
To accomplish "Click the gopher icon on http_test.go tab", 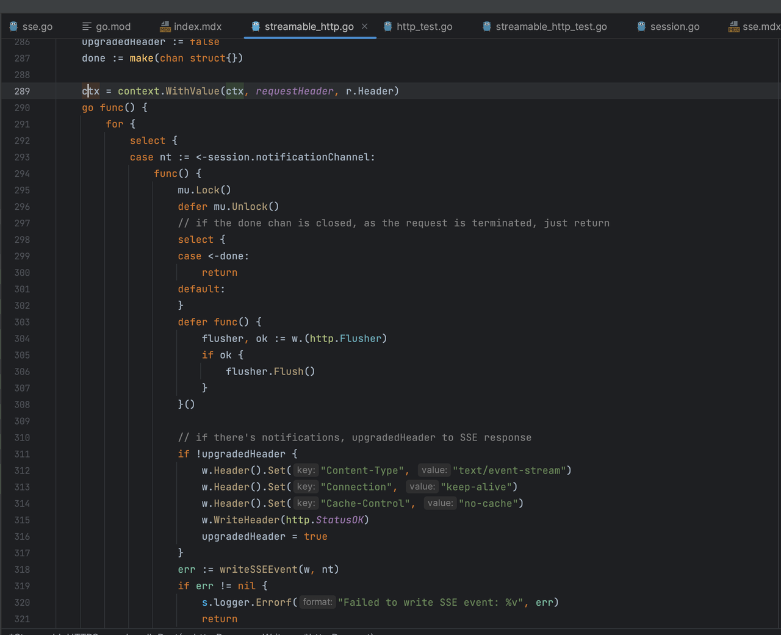I will point(387,26).
